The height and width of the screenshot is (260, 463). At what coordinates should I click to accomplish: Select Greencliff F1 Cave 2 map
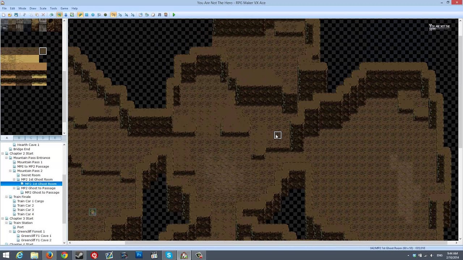pyautogui.click(x=36, y=240)
